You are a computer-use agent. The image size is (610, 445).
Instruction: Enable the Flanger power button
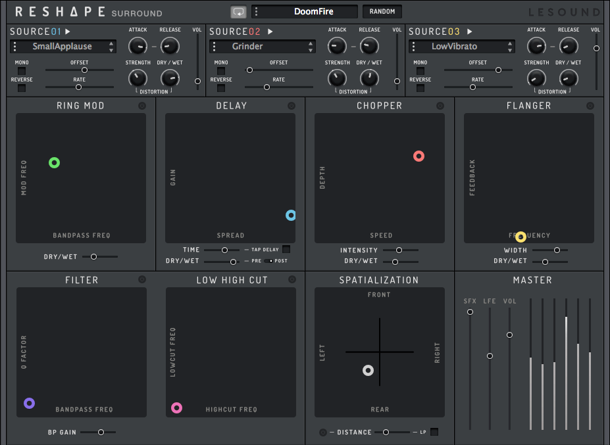[x=590, y=106]
